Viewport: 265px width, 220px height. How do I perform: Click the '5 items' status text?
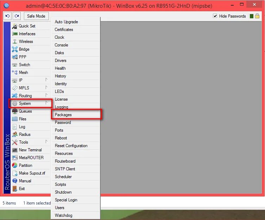click(9, 203)
